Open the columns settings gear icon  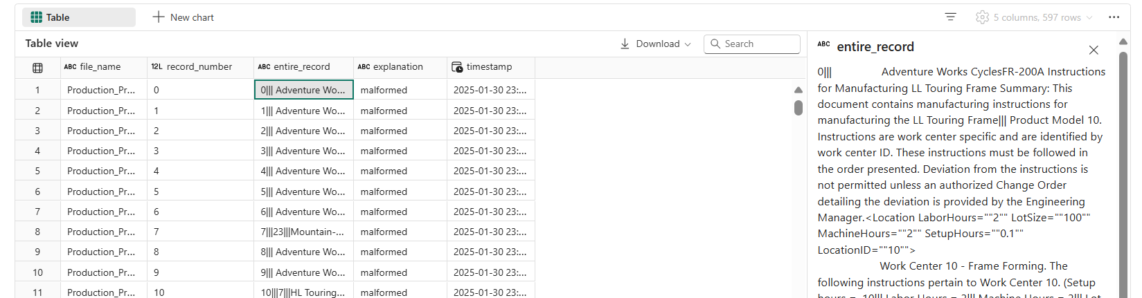(x=982, y=17)
